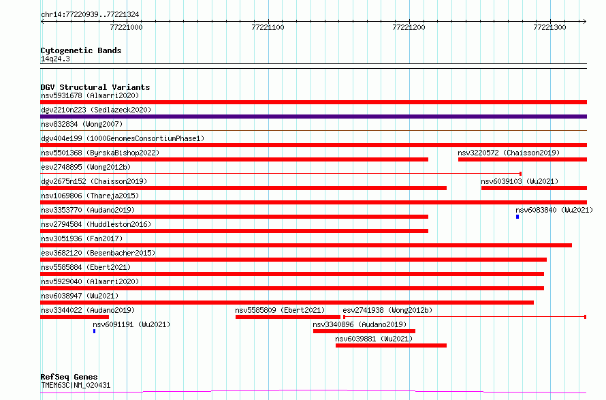
Task: Select nsv3353770 (Audano2019) label
Action: coord(88,210)
